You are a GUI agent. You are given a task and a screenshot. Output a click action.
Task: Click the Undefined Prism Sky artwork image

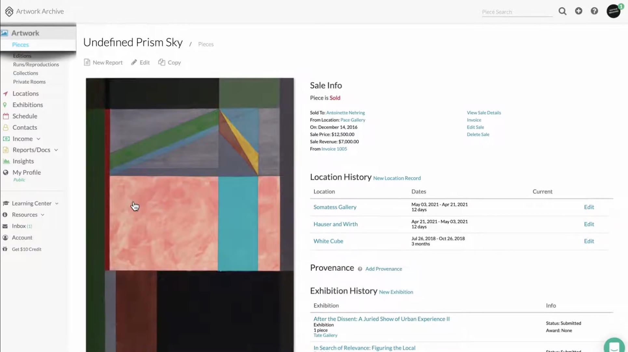(x=190, y=215)
